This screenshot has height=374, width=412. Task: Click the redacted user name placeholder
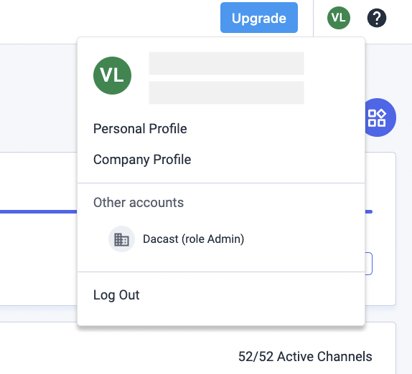[226, 64]
